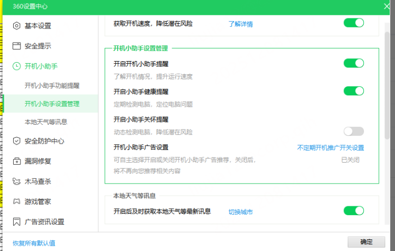395x251 pixels.
Task: Click the 安全防护中心 shield icon
Action: pos(17,141)
